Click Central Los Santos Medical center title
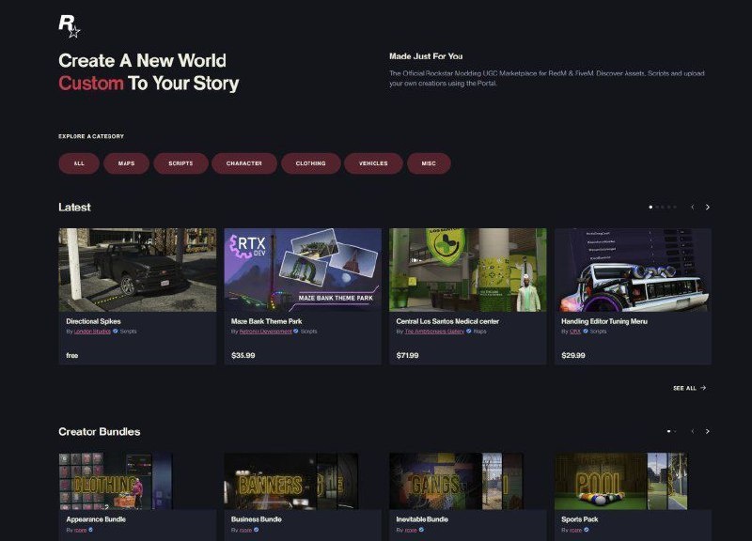Image resolution: width=752 pixels, height=541 pixels. 447,321
